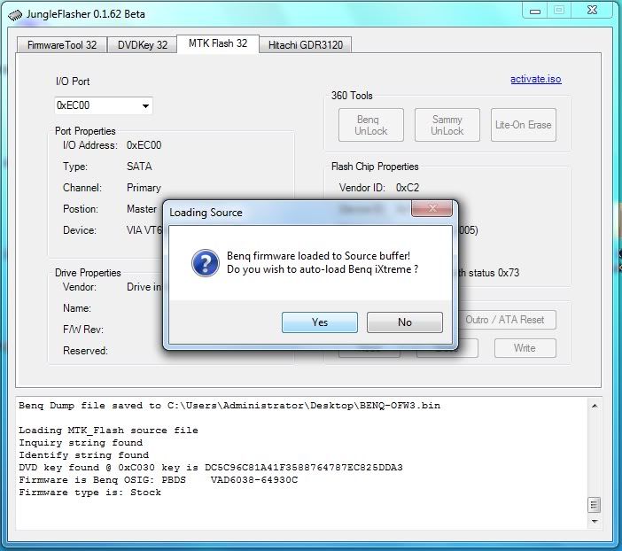The width and height of the screenshot is (622, 551).
Task: Click the I/O Address value 0xEC00
Action: [x=144, y=145]
